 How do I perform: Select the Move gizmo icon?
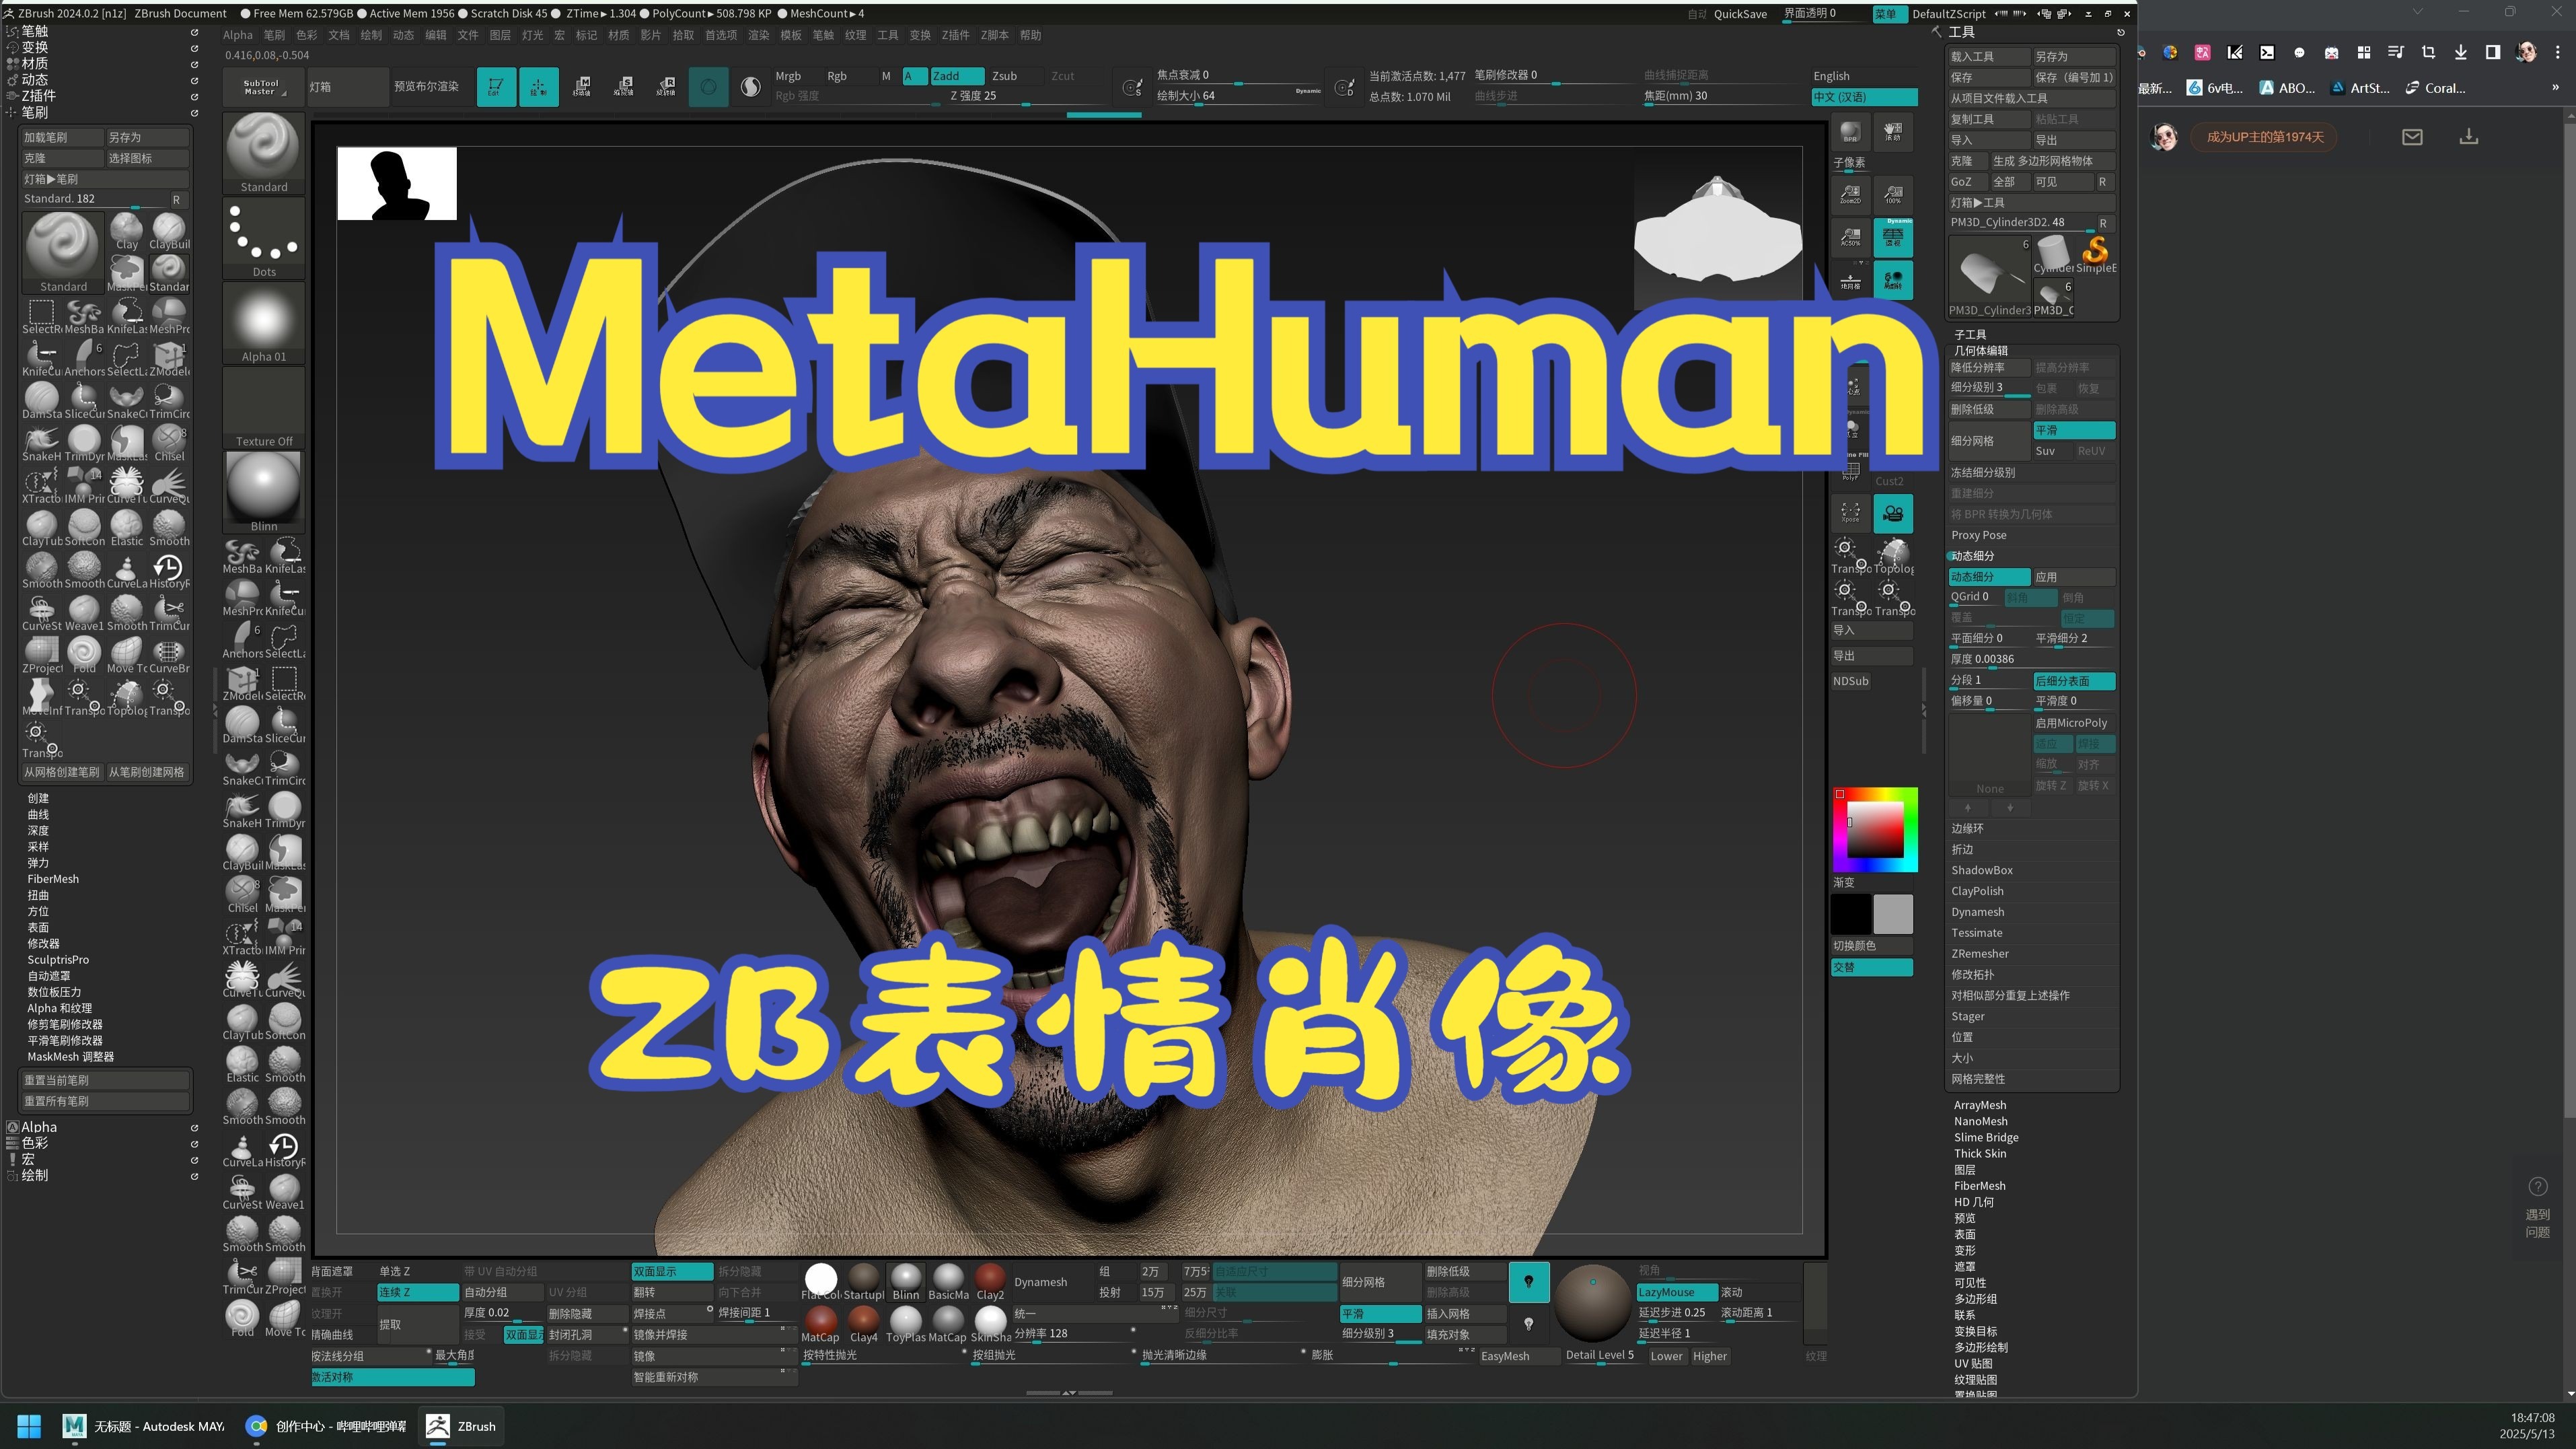pyautogui.click(x=581, y=87)
